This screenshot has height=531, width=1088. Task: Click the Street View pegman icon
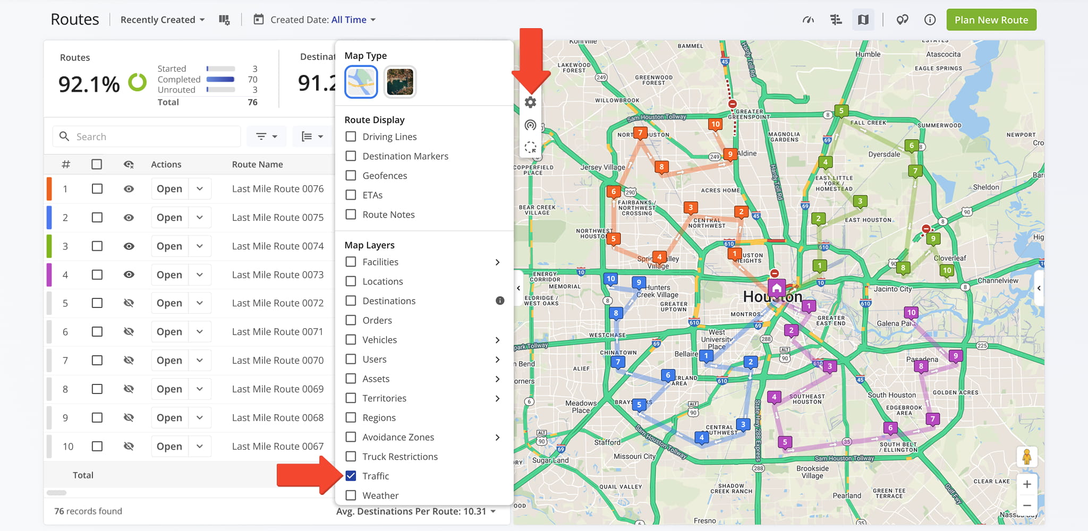click(1026, 457)
